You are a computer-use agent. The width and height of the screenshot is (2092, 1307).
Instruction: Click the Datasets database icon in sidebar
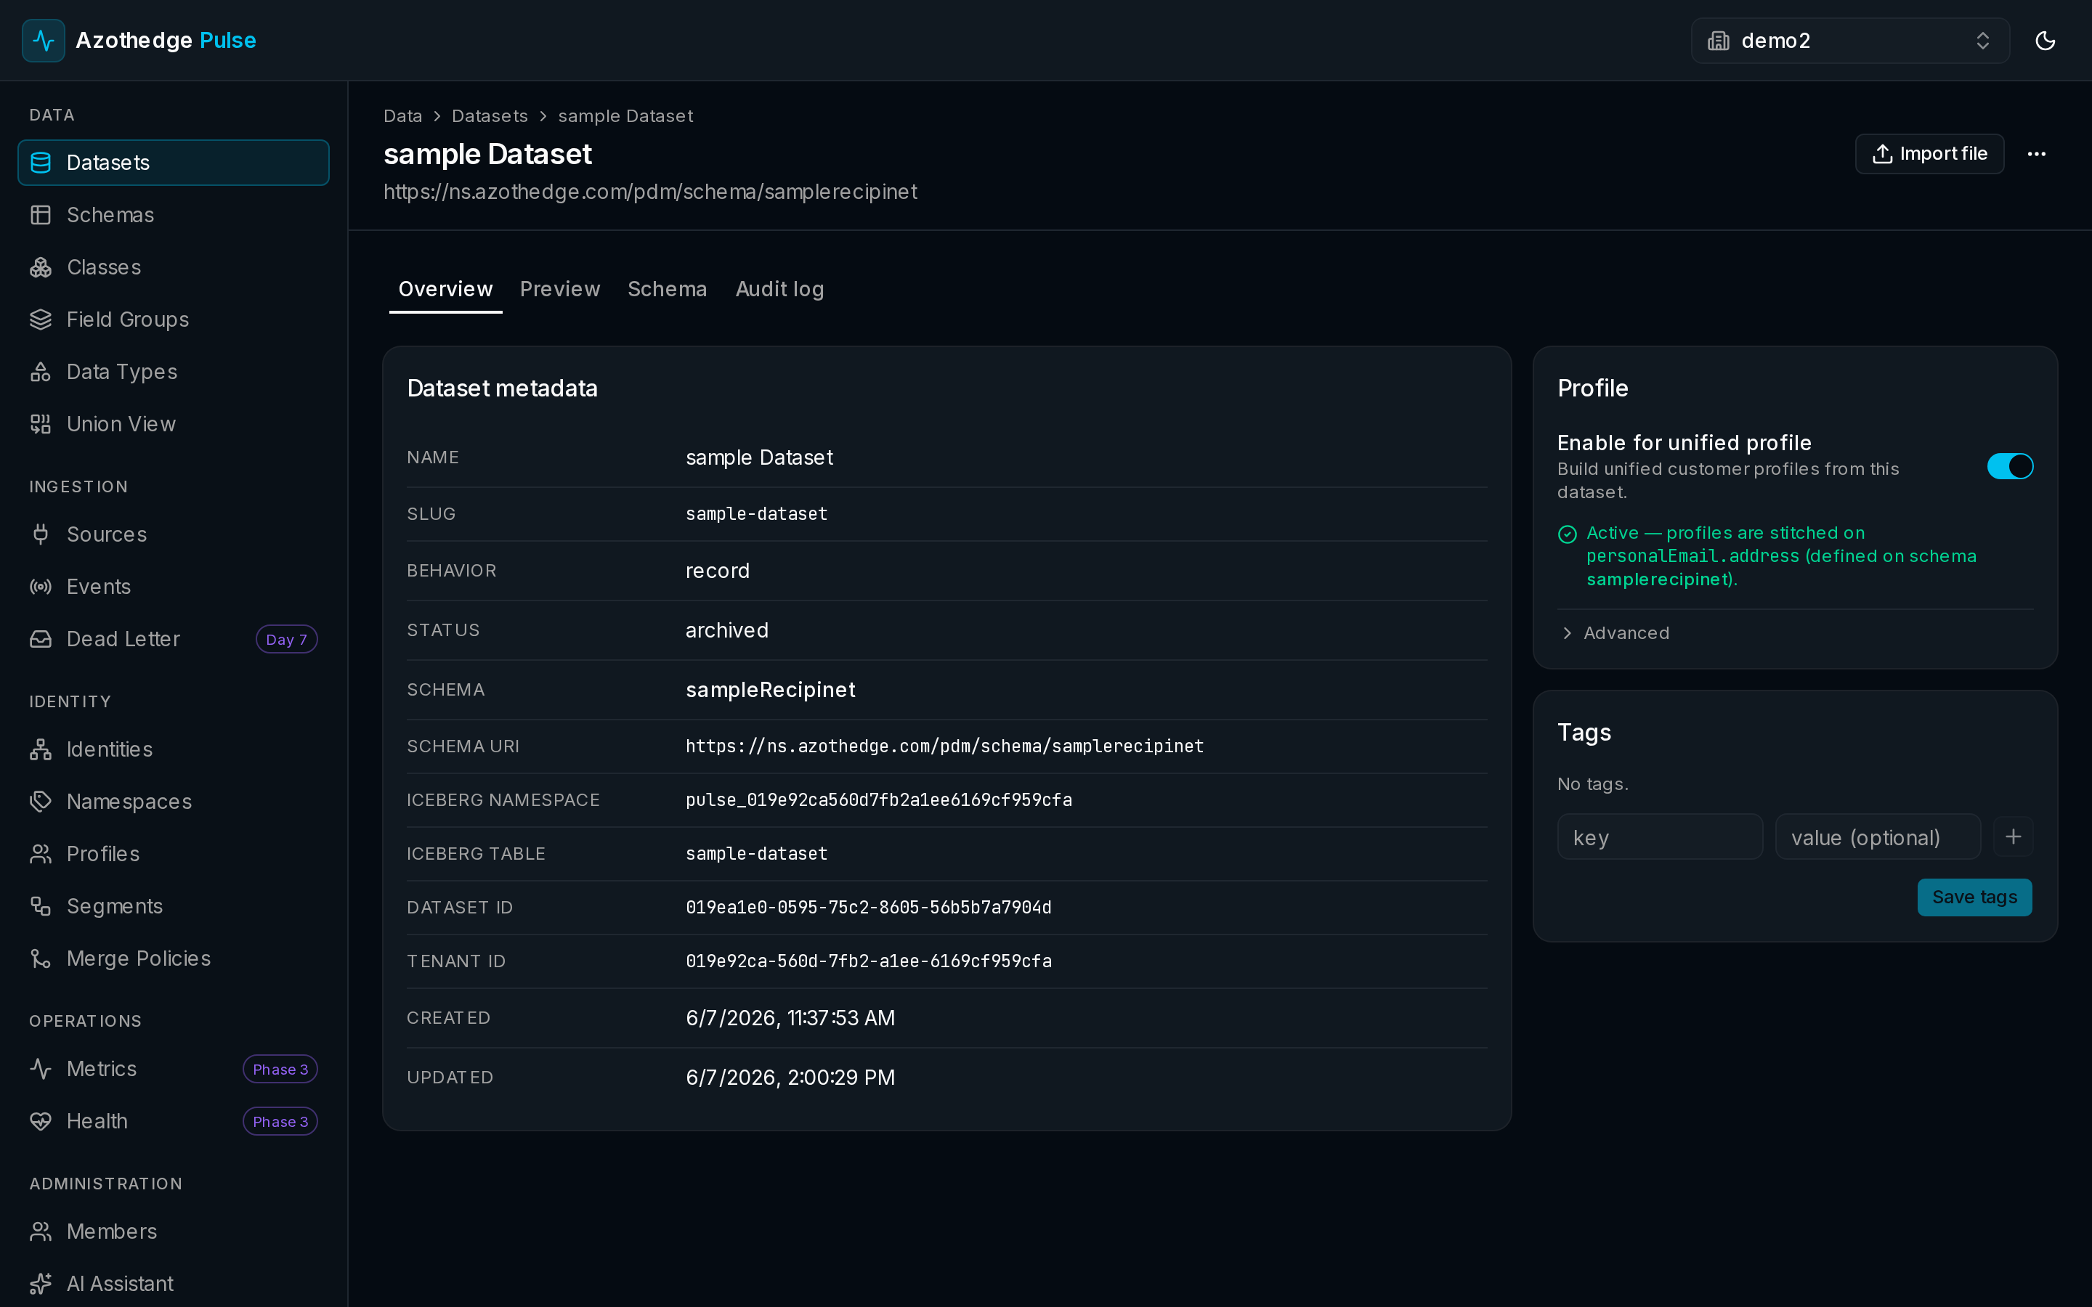coord(41,163)
